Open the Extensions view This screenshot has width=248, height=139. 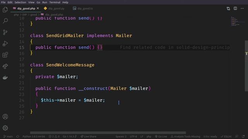(x=5, y=55)
